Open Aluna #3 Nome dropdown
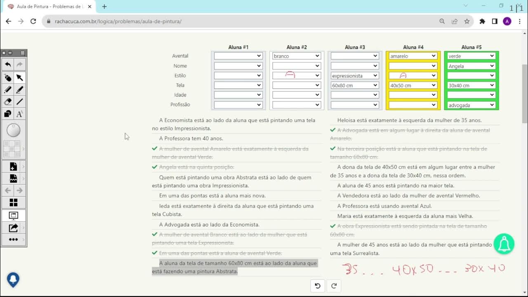Image resolution: width=528 pixels, height=297 pixels. (x=355, y=66)
